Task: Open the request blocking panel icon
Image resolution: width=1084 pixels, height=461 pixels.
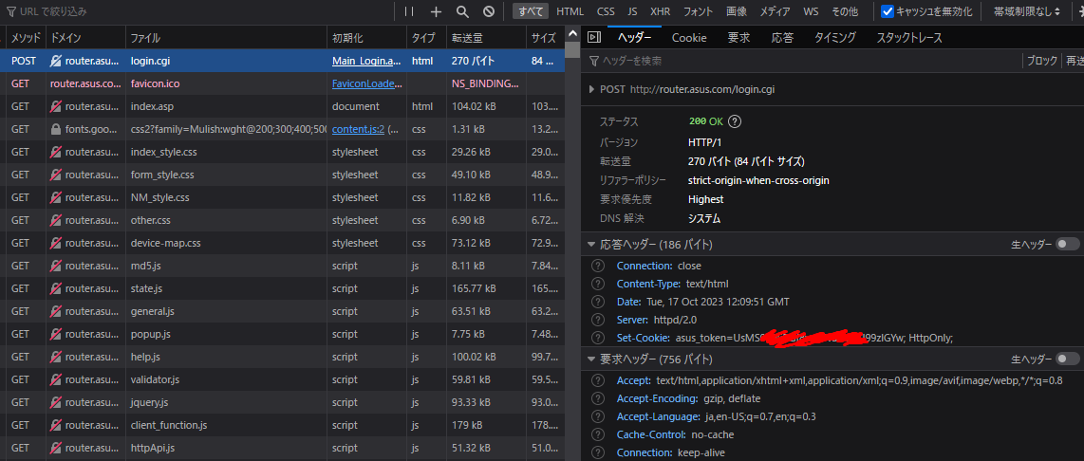Action: (x=489, y=11)
